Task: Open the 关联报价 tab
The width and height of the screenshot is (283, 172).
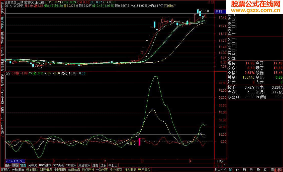Action: [18, 170]
